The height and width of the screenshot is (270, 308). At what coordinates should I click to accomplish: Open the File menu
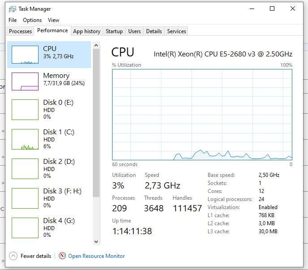tap(13, 20)
